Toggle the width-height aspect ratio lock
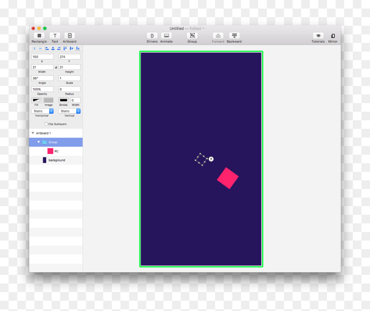This screenshot has height=311, width=370. click(56, 67)
